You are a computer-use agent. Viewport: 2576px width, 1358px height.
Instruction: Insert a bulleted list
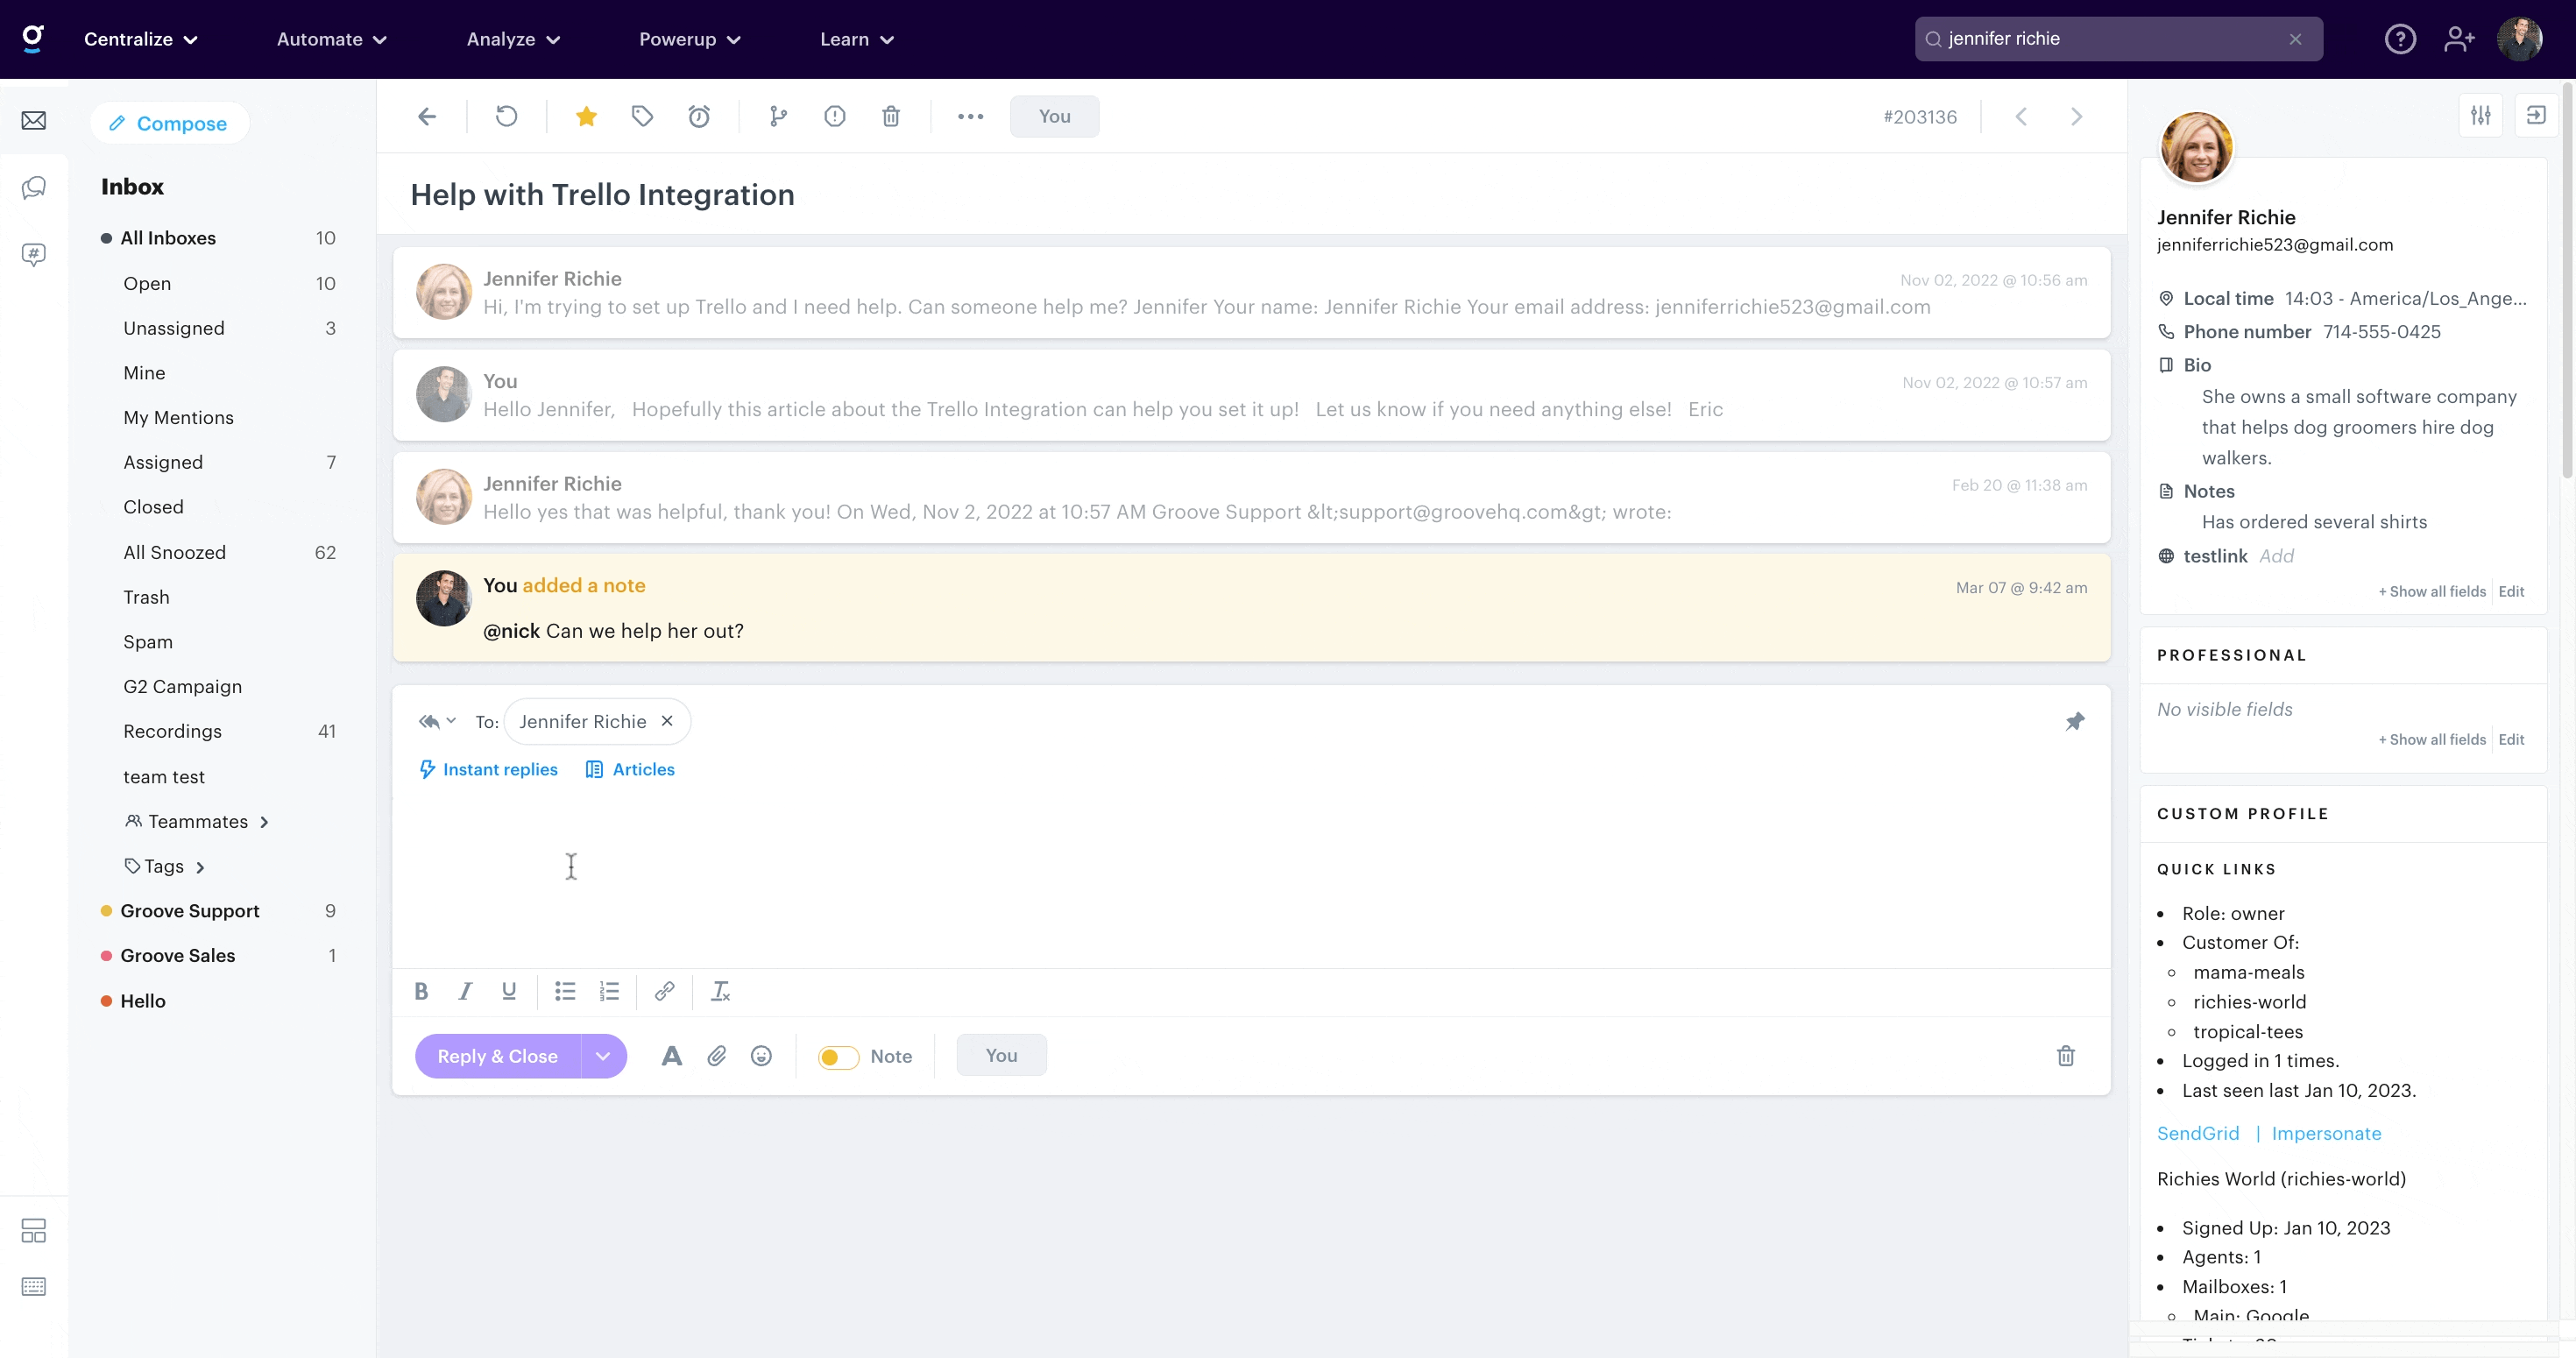click(x=565, y=991)
